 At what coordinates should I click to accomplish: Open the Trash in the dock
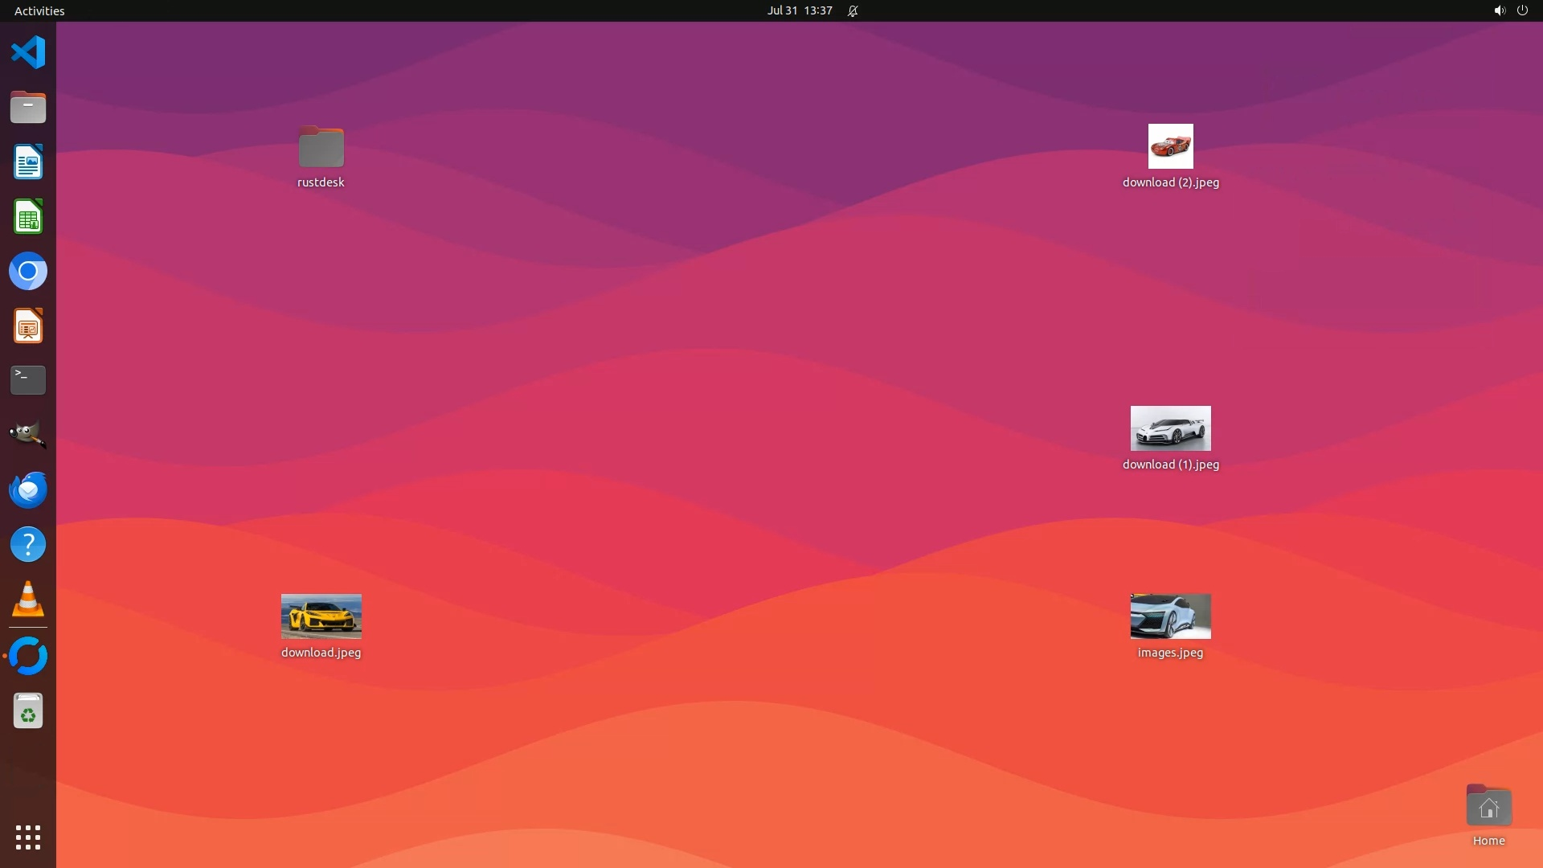click(x=28, y=711)
